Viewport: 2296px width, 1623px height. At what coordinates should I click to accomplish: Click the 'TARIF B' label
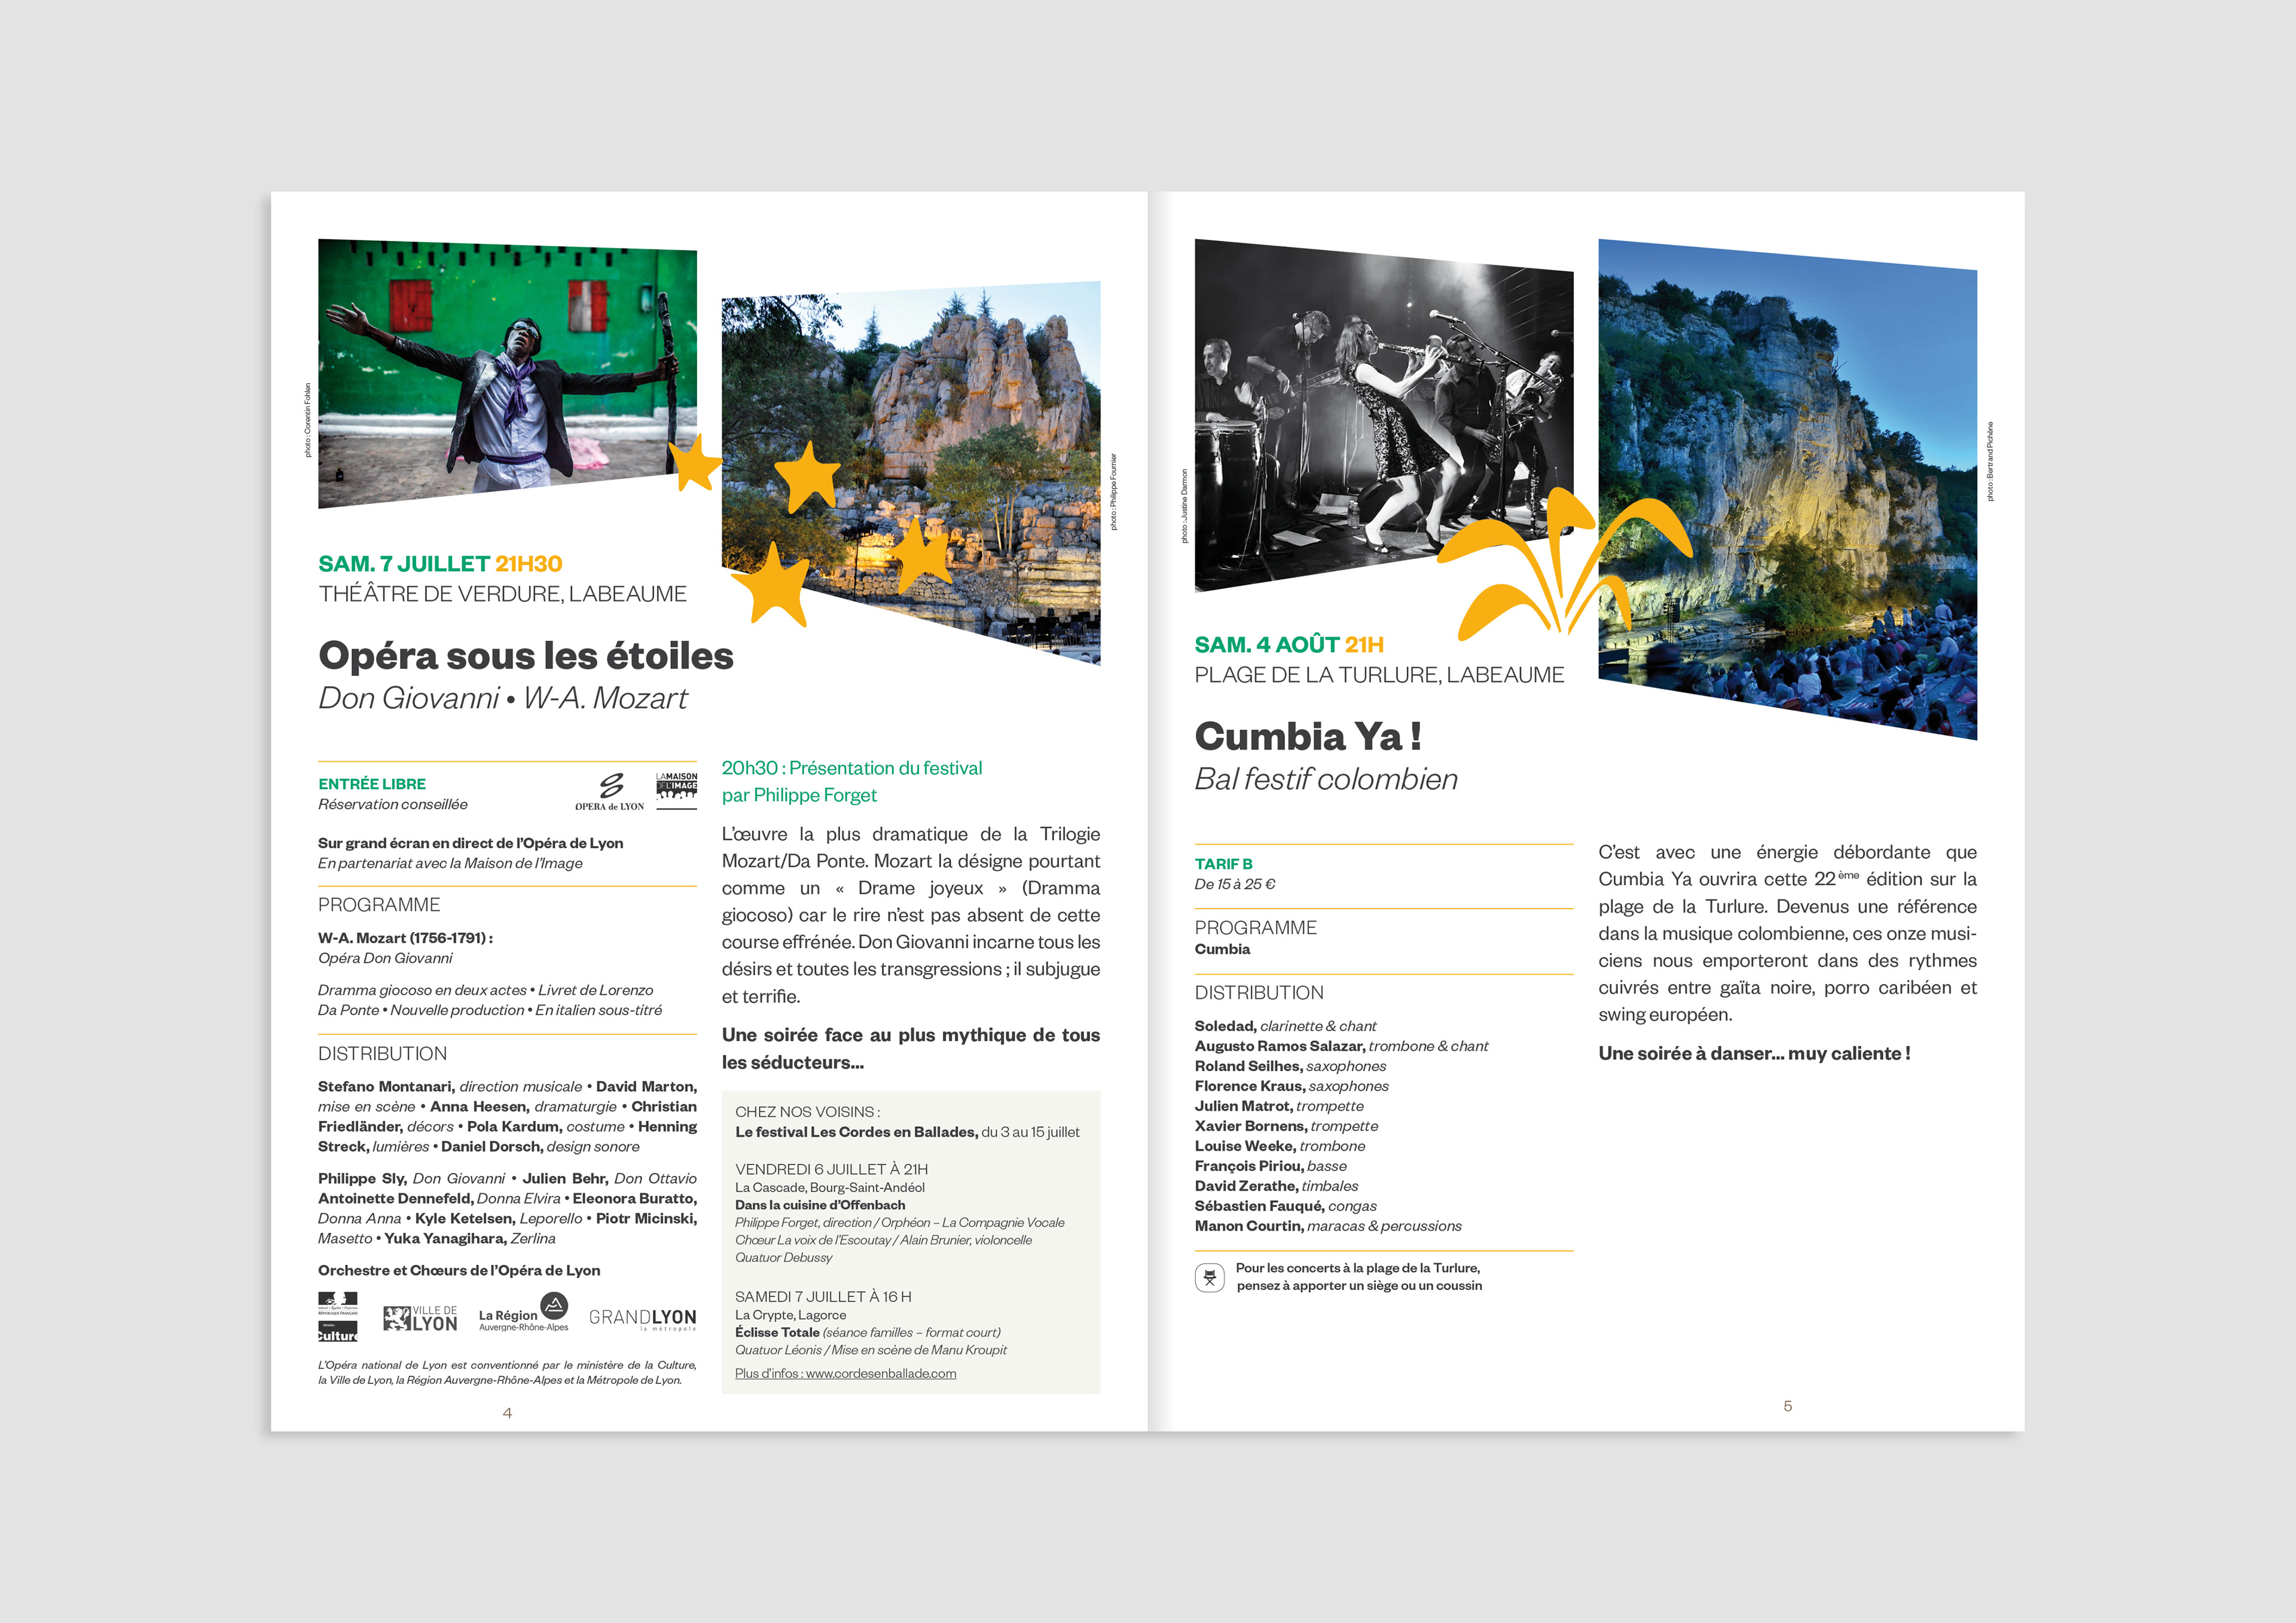coord(1223,864)
